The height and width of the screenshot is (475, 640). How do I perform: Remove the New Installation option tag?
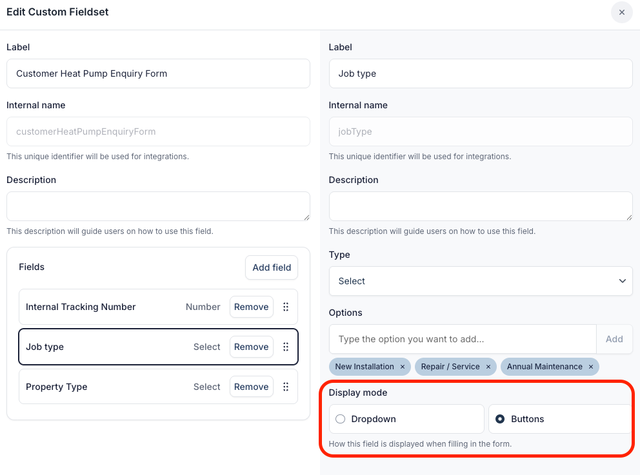403,366
